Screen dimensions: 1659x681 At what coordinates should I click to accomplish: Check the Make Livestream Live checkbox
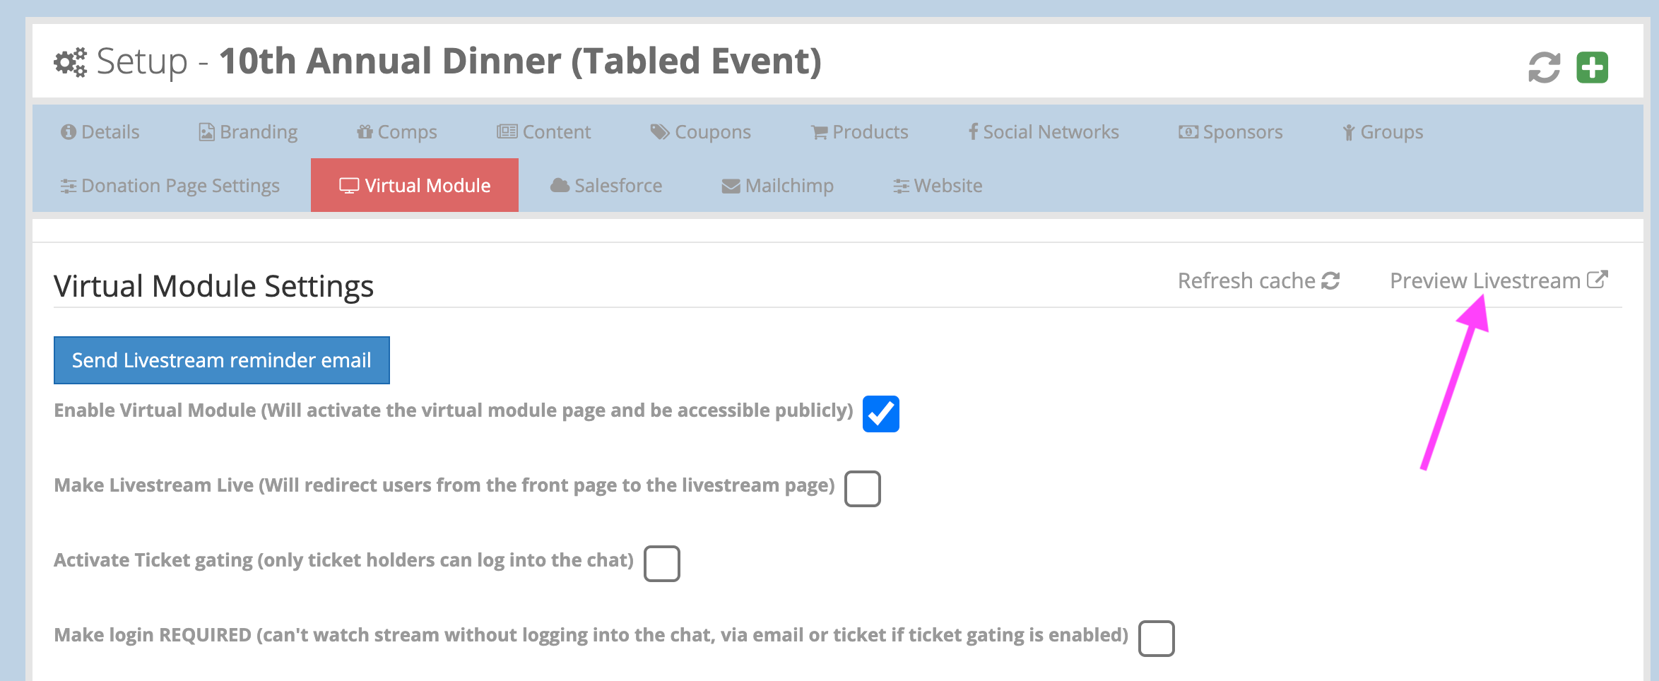(x=862, y=489)
